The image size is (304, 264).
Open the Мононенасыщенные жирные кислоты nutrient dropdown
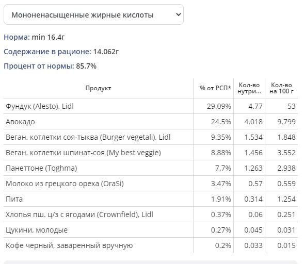(93, 15)
